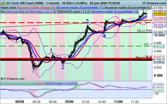Image resolution: width=167 pixels, height=104 pixels.
Task: Select Moyenne mobile (Exponentielle 17) label
Action: click(x=80, y=8)
